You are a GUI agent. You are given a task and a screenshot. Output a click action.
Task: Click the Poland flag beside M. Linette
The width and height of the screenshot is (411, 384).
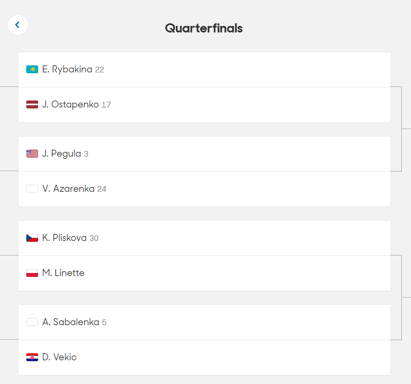point(32,273)
